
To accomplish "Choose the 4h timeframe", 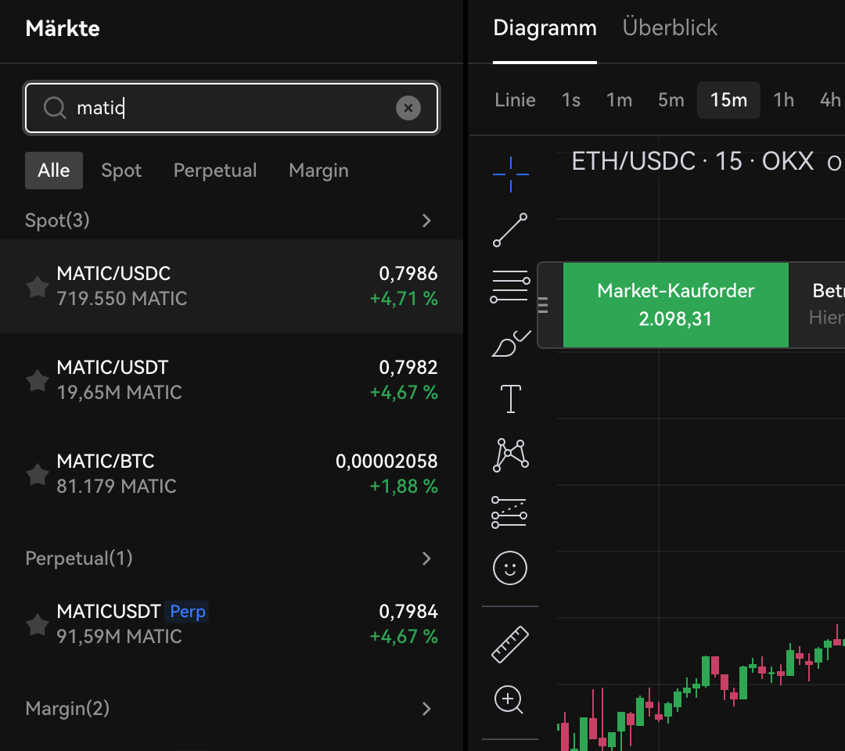I will tap(830, 99).
